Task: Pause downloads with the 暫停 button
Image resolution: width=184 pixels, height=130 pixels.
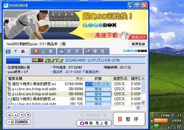Action: click(129, 119)
